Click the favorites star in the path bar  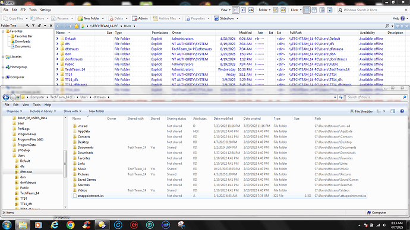(x=76, y=26)
